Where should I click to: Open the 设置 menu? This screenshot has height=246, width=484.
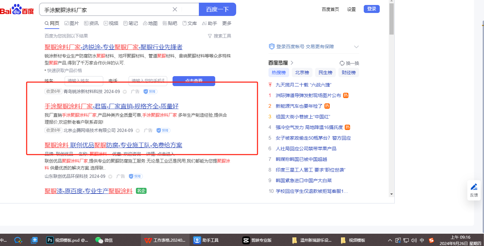pyautogui.click(x=351, y=9)
